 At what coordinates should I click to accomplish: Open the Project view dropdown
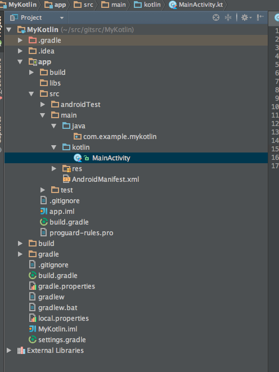[x=62, y=18]
